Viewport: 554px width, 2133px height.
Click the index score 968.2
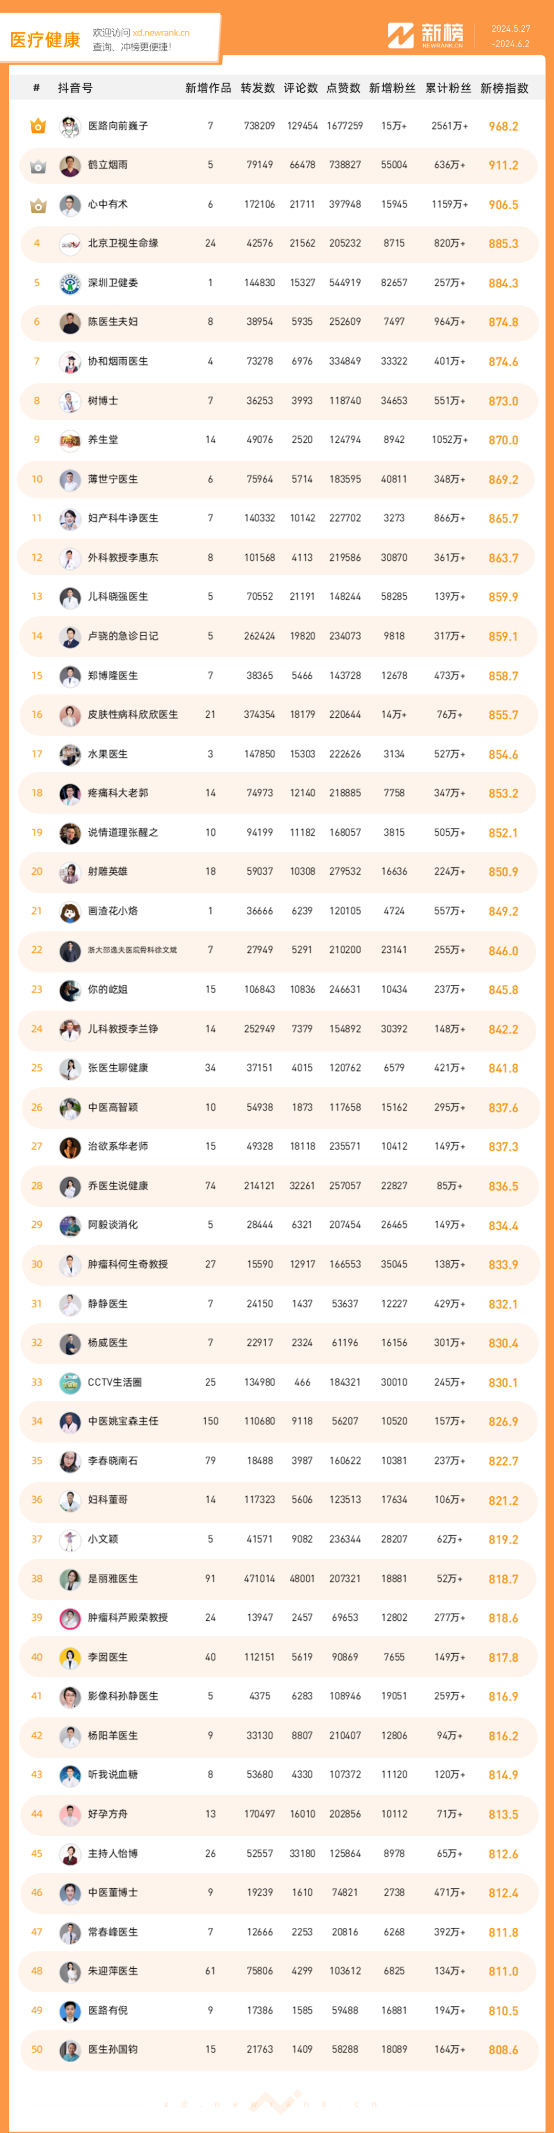coord(504,127)
